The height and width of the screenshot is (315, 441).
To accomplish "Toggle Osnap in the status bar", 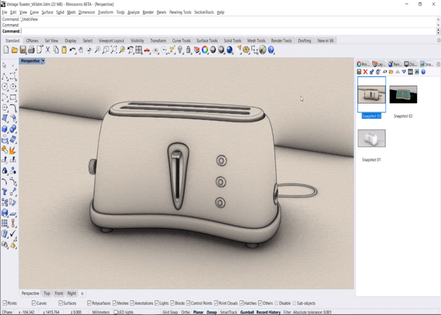I will pyautogui.click(x=212, y=312).
